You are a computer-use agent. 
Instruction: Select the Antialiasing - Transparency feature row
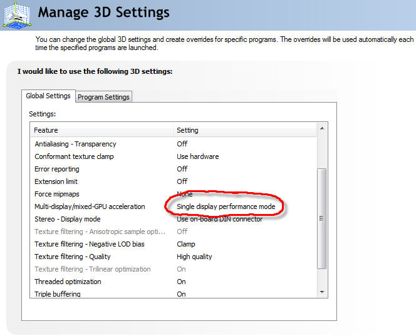[75, 144]
